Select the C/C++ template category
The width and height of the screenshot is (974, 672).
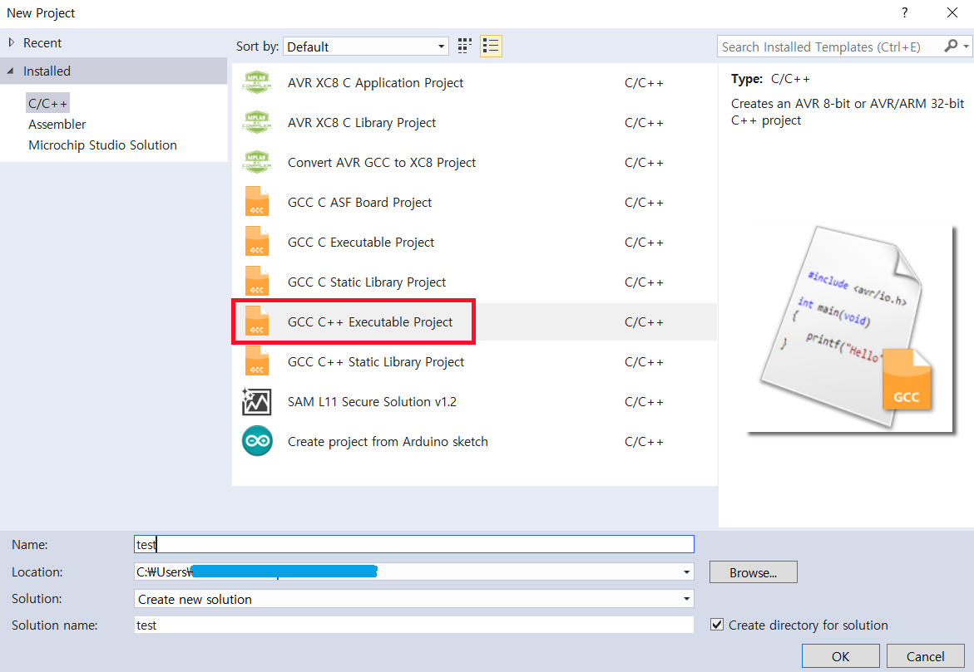point(48,103)
